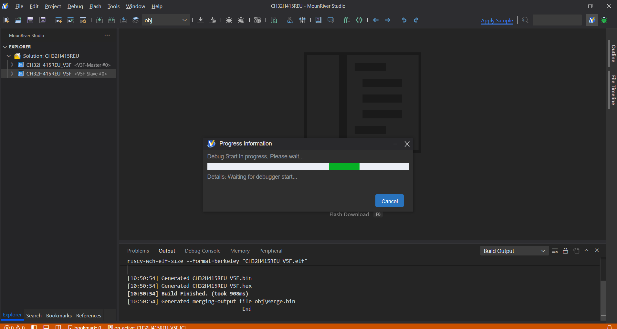This screenshot has width=617, height=329.
Task: Switch to the Peripheral tab
Action: click(x=271, y=251)
